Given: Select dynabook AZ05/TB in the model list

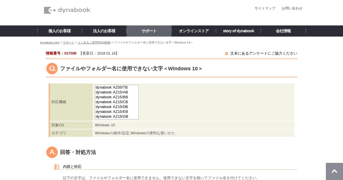Looking at the screenshot, I should click(117, 87).
